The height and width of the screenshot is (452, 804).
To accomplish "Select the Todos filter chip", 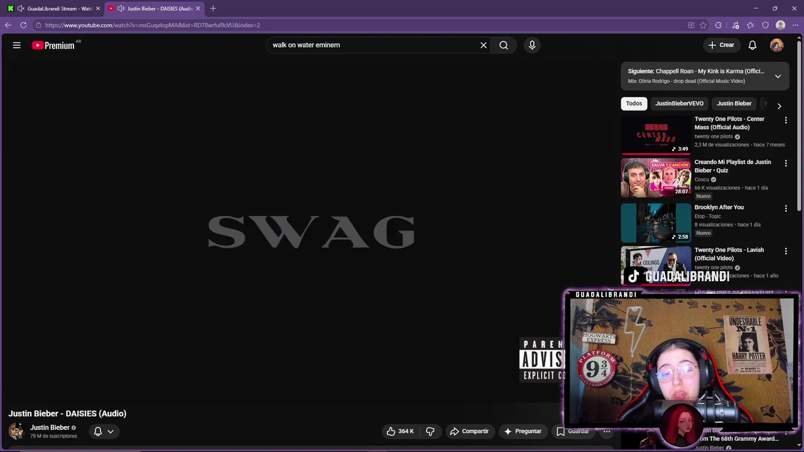I will 634,104.
